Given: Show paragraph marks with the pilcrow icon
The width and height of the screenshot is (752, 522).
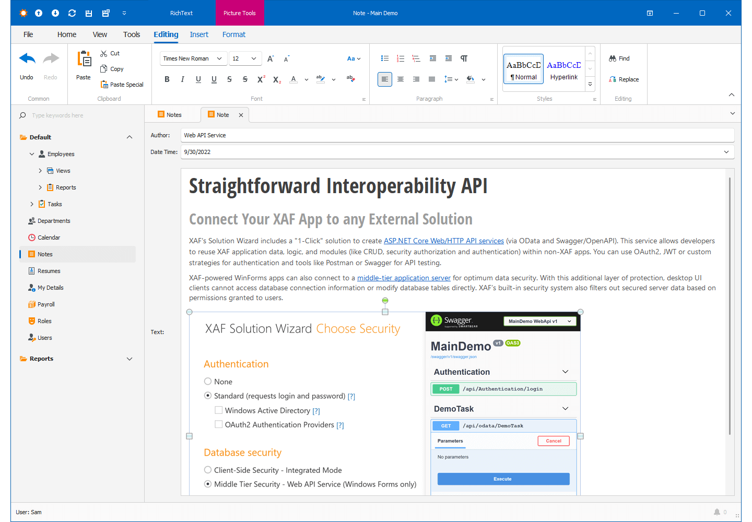Looking at the screenshot, I should click(x=464, y=58).
